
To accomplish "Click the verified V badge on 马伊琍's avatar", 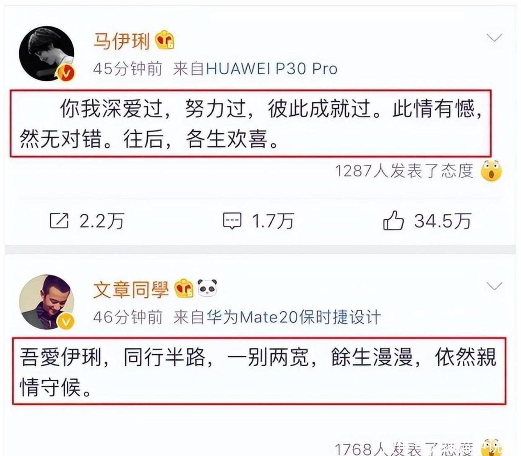I will tap(66, 73).
